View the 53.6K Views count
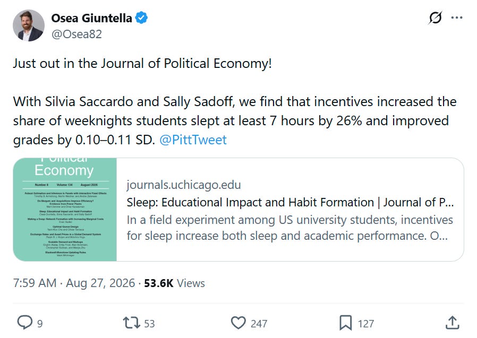This screenshot has height=338, width=477. [x=174, y=283]
